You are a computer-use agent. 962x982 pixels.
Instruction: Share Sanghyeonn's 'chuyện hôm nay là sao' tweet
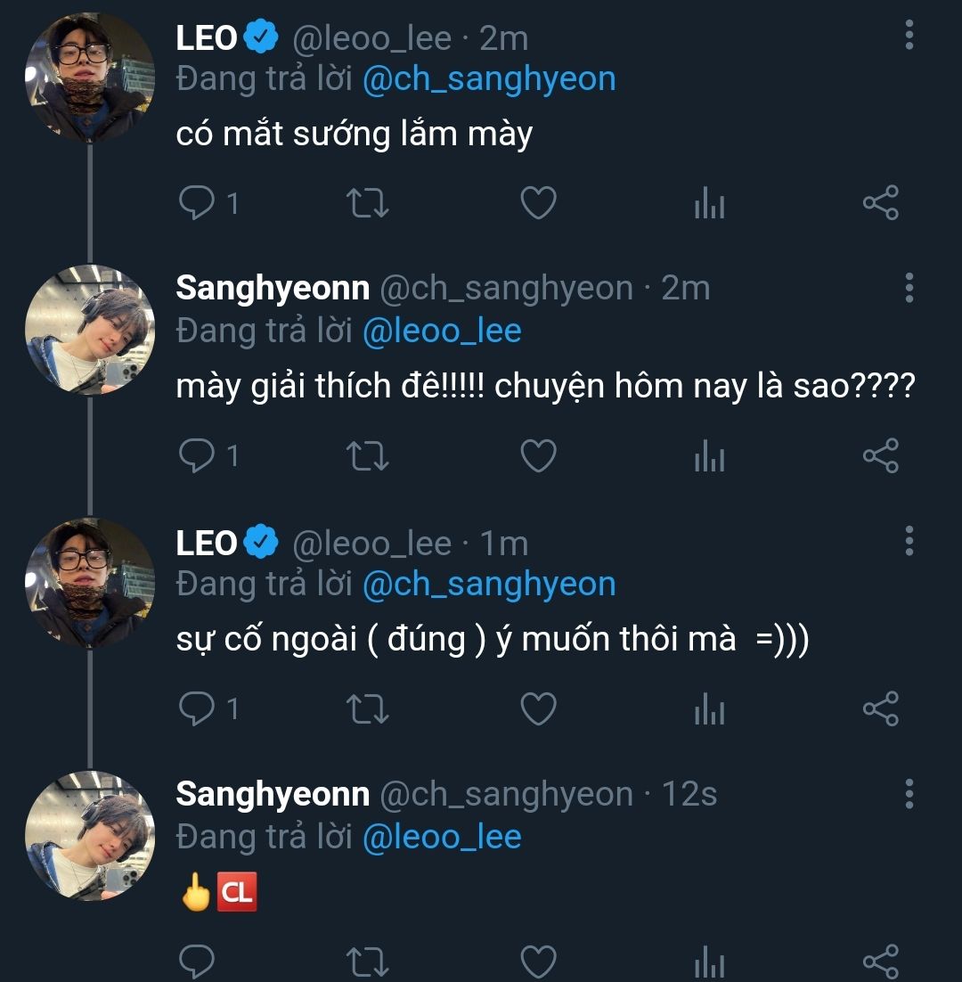point(881,456)
